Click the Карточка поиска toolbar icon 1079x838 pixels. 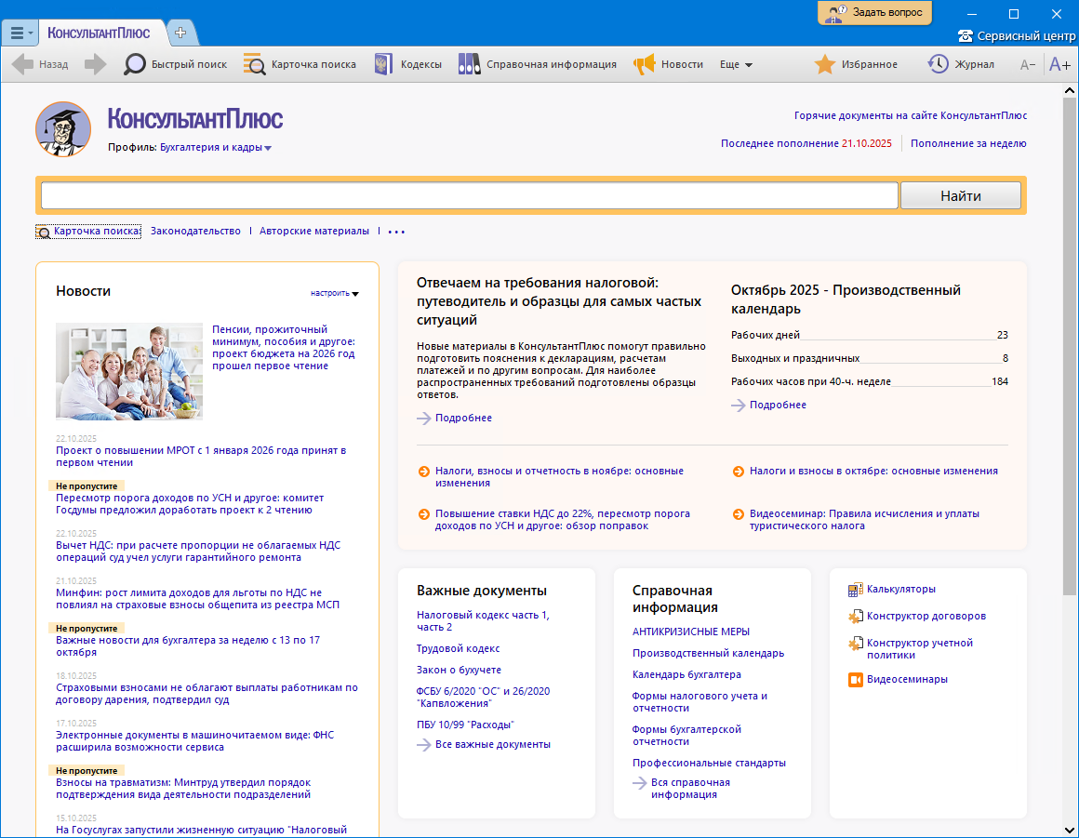pos(254,64)
